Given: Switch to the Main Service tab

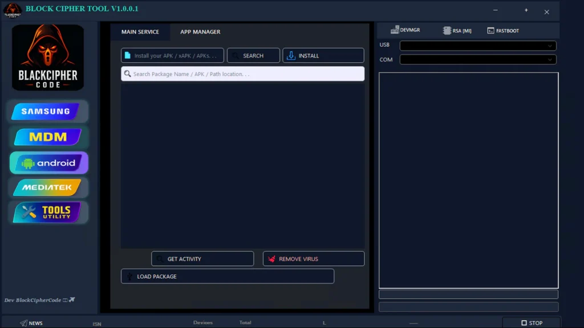Looking at the screenshot, I should pos(140,32).
